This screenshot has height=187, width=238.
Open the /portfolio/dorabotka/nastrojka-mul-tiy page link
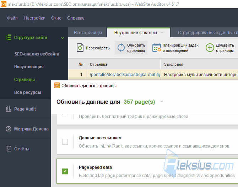pos(125,75)
